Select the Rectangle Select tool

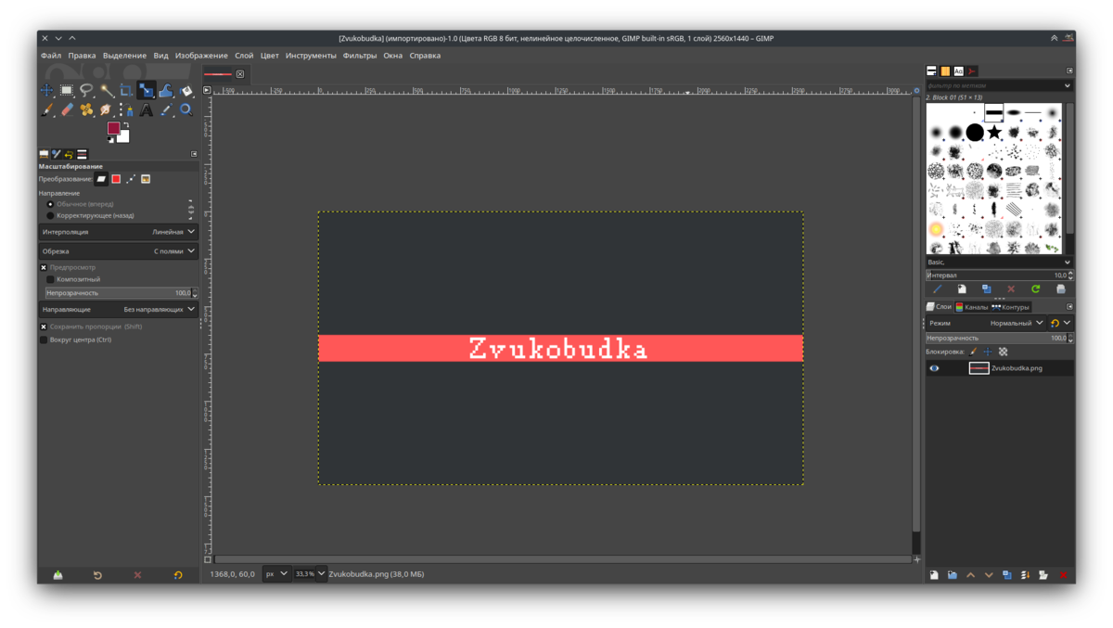point(67,90)
